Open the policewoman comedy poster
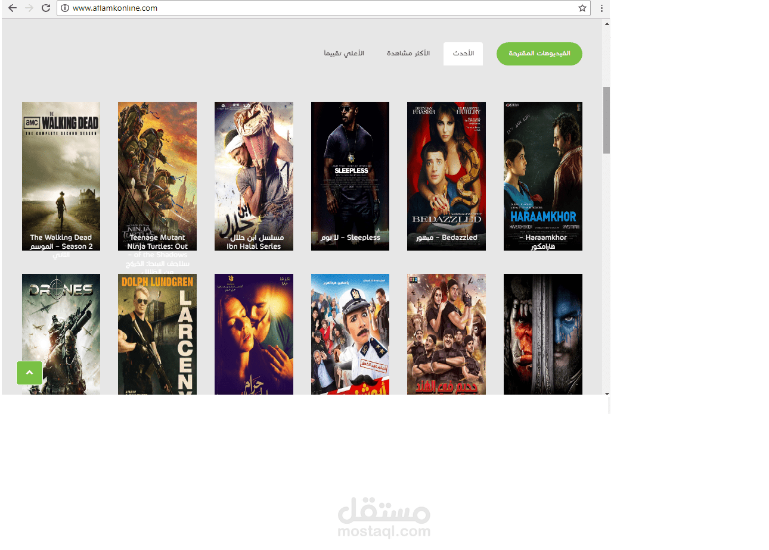 [x=350, y=334]
